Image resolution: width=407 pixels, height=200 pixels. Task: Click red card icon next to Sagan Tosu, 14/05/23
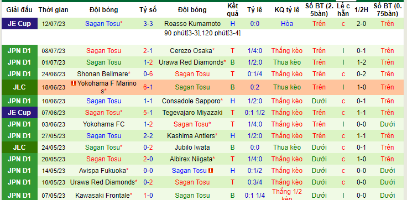(x=211, y=171)
